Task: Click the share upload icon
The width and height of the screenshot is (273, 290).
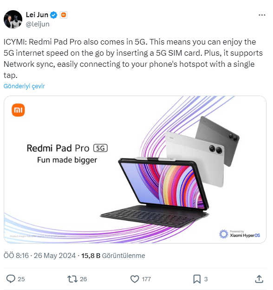Action: (x=259, y=279)
